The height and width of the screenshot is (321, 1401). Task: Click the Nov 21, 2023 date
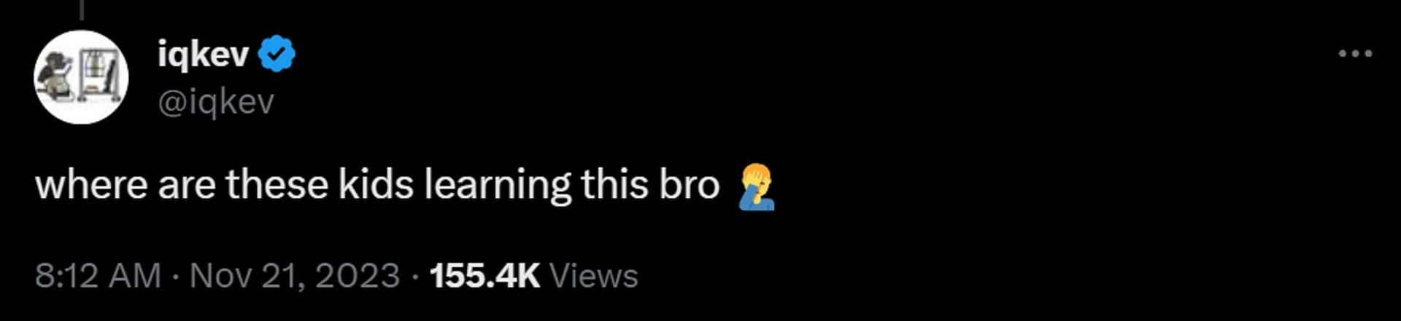point(295,276)
